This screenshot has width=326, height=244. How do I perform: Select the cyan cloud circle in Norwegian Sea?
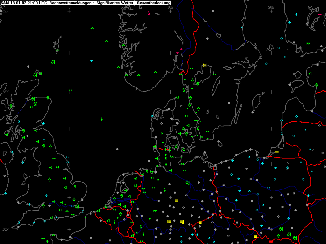(91, 60)
